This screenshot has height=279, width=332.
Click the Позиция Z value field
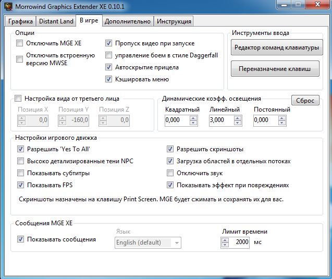pos(118,121)
